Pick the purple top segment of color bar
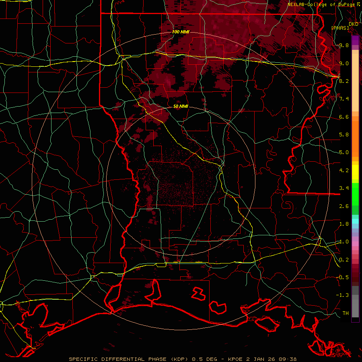 pos(355,40)
